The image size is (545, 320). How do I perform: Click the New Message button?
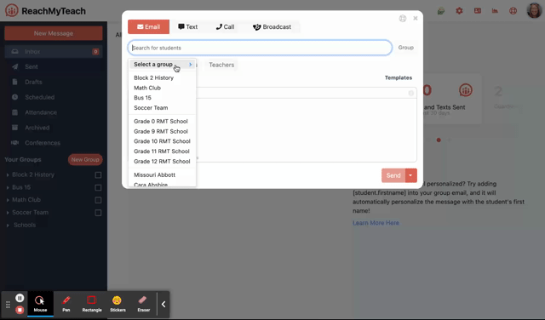pyautogui.click(x=54, y=33)
